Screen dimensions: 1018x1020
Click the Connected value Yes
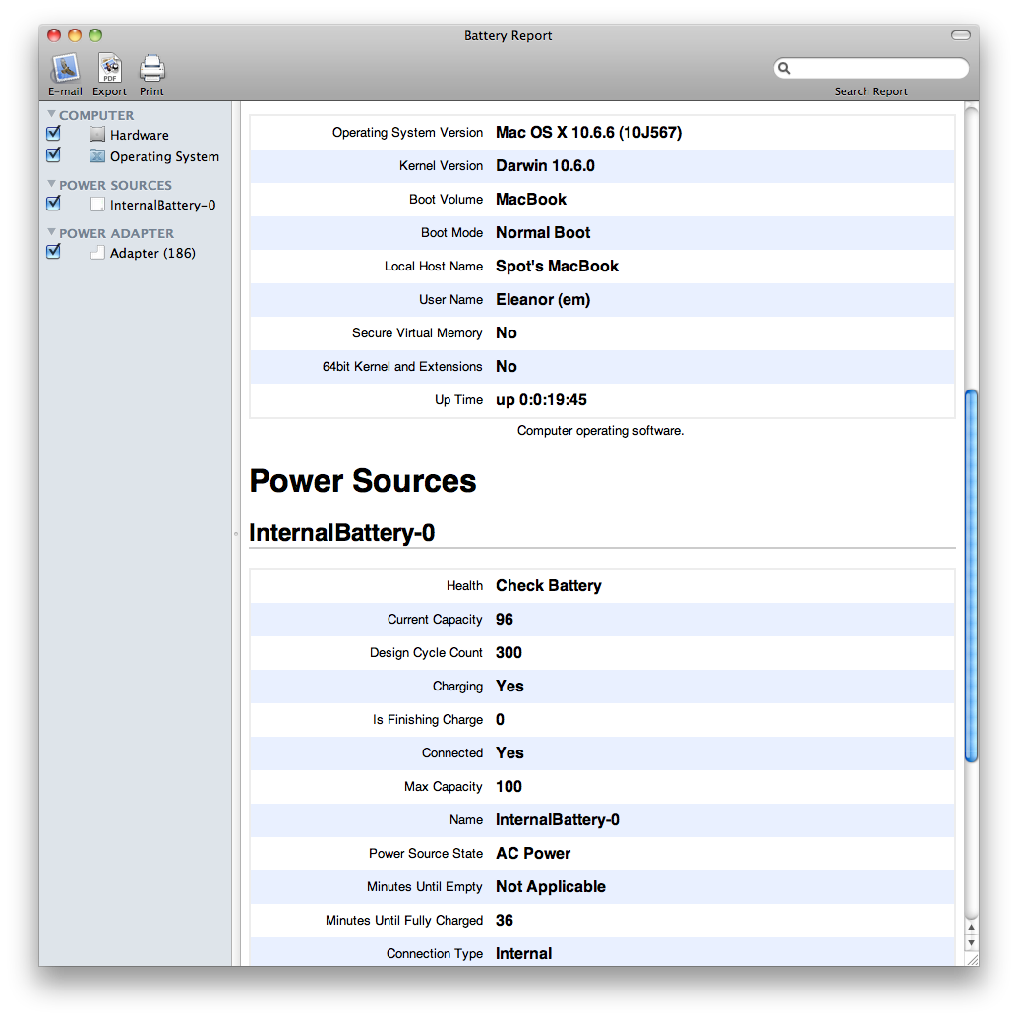click(x=509, y=753)
